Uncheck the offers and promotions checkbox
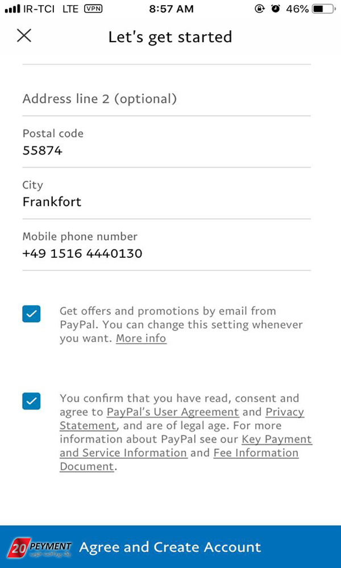This screenshot has height=568, width=341. pyautogui.click(x=31, y=314)
